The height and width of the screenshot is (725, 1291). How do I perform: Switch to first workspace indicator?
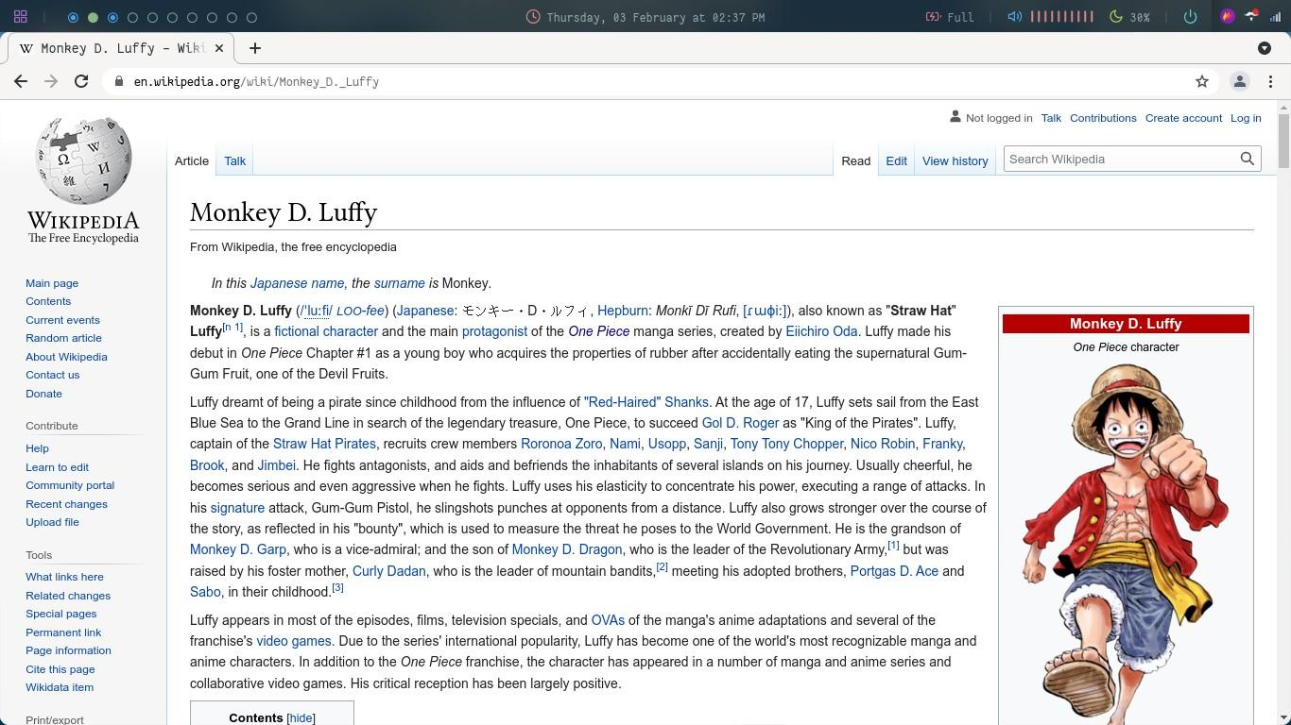[x=73, y=17]
